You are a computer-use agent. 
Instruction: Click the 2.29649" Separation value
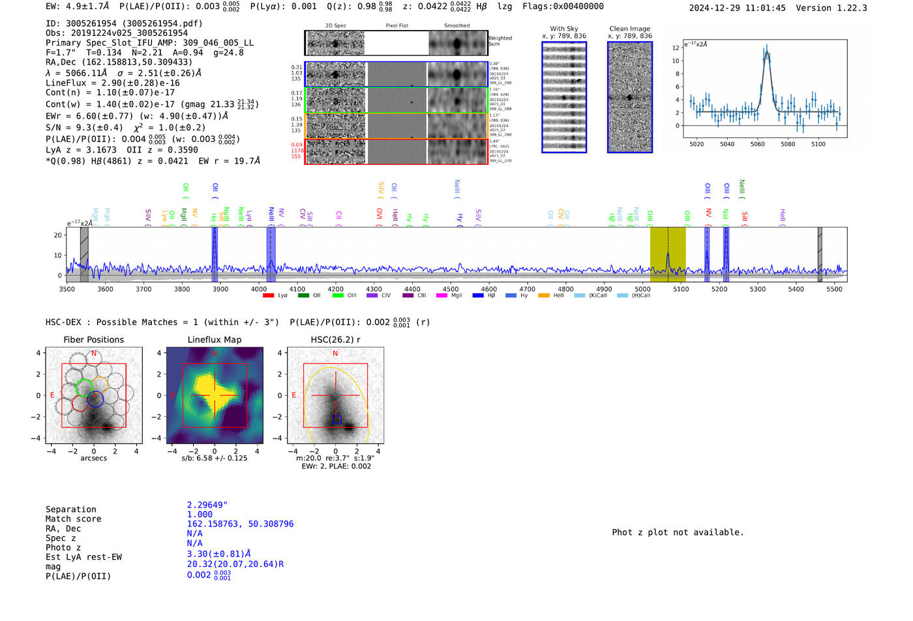[207, 505]
